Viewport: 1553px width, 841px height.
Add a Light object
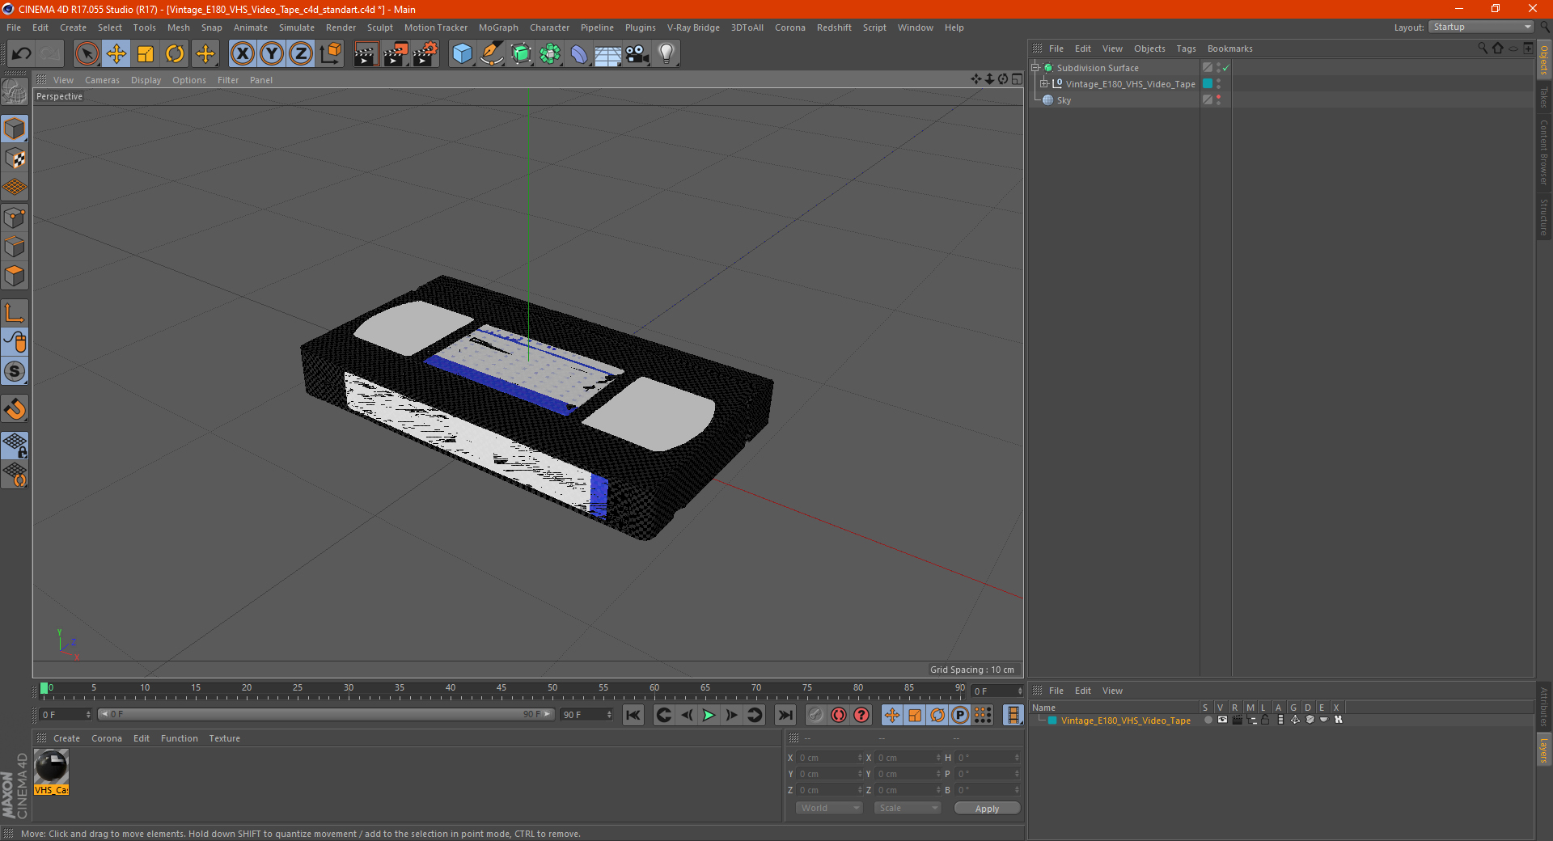pyautogui.click(x=666, y=54)
